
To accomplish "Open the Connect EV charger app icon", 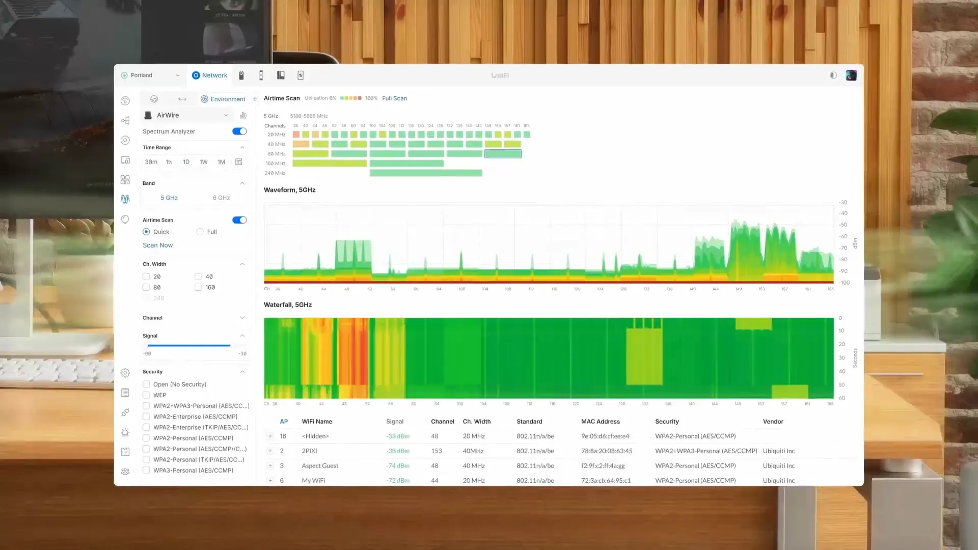I will (301, 75).
